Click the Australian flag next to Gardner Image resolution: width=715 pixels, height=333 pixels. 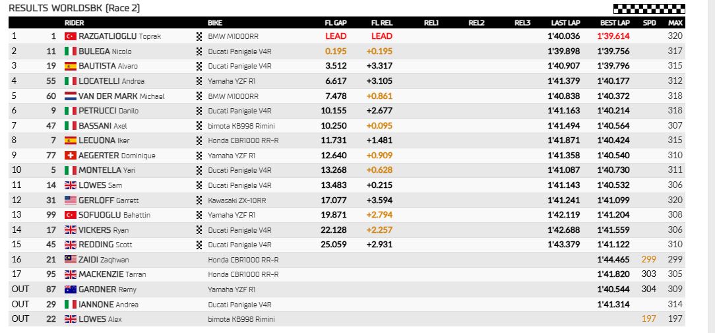click(x=70, y=289)
